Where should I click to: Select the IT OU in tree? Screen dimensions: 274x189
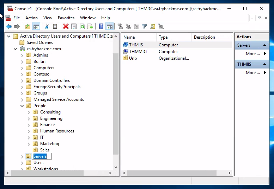click(42, 137)
